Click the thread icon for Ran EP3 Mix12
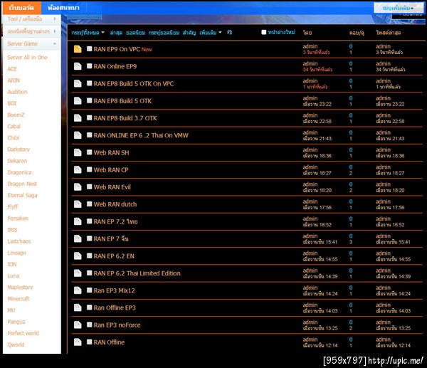Viewport: 427px width, 368px height. (78, 290)
